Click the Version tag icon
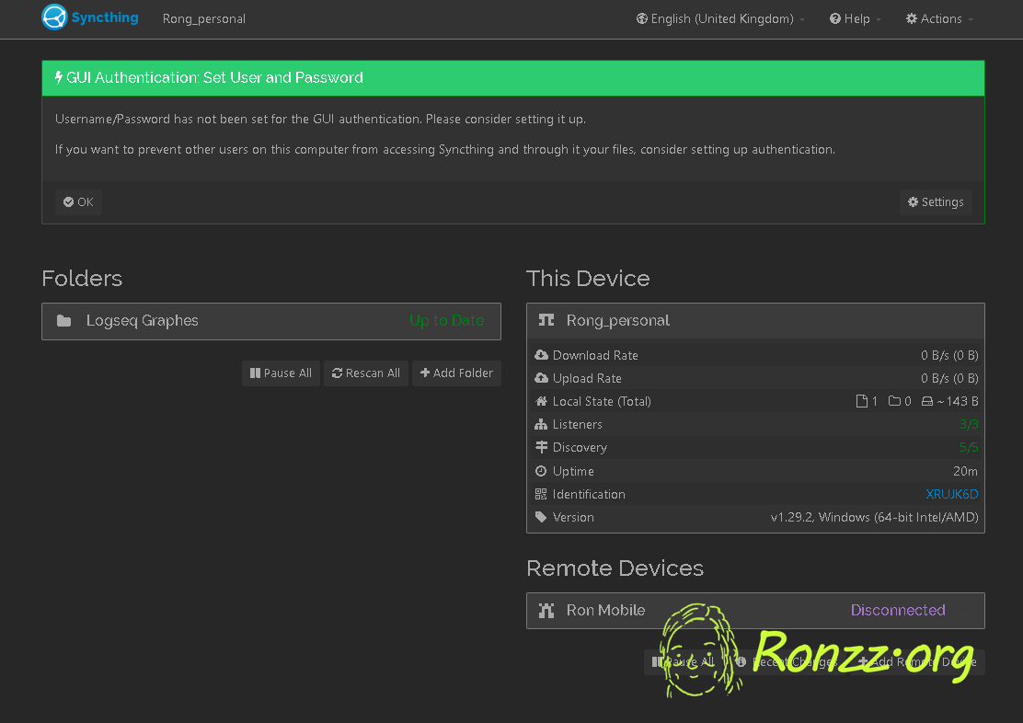Screen dimensions: 1023x723 coord(541,518)
